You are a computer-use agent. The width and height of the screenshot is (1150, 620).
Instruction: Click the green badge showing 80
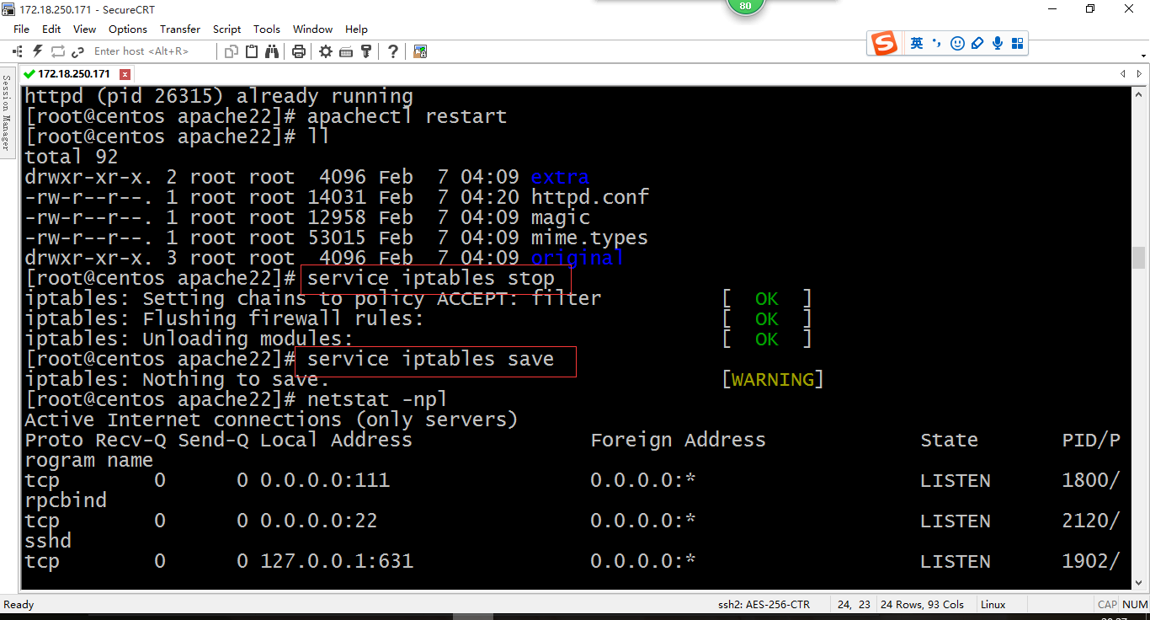pos(745,6)
